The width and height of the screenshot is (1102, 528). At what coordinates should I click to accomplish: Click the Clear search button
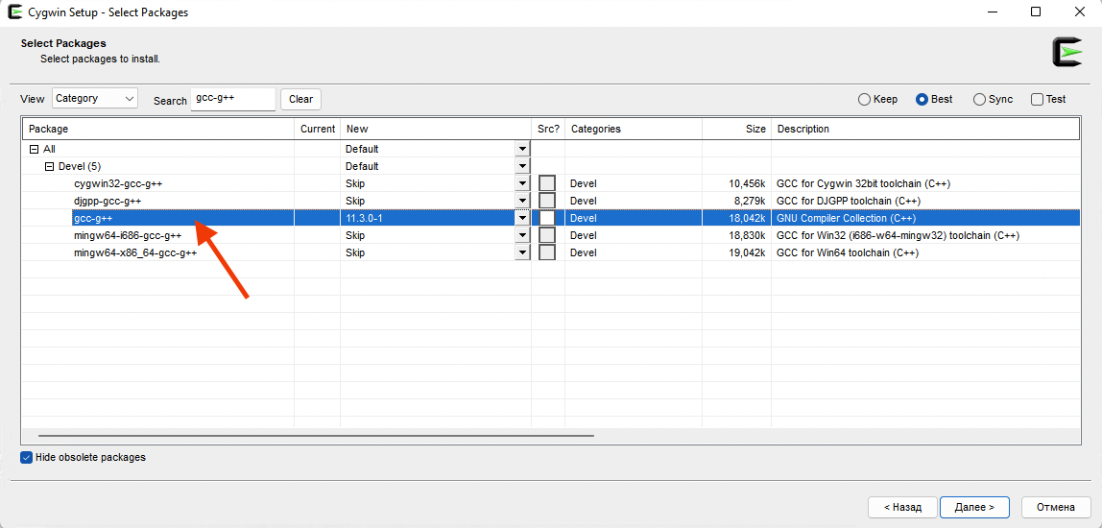300,99
